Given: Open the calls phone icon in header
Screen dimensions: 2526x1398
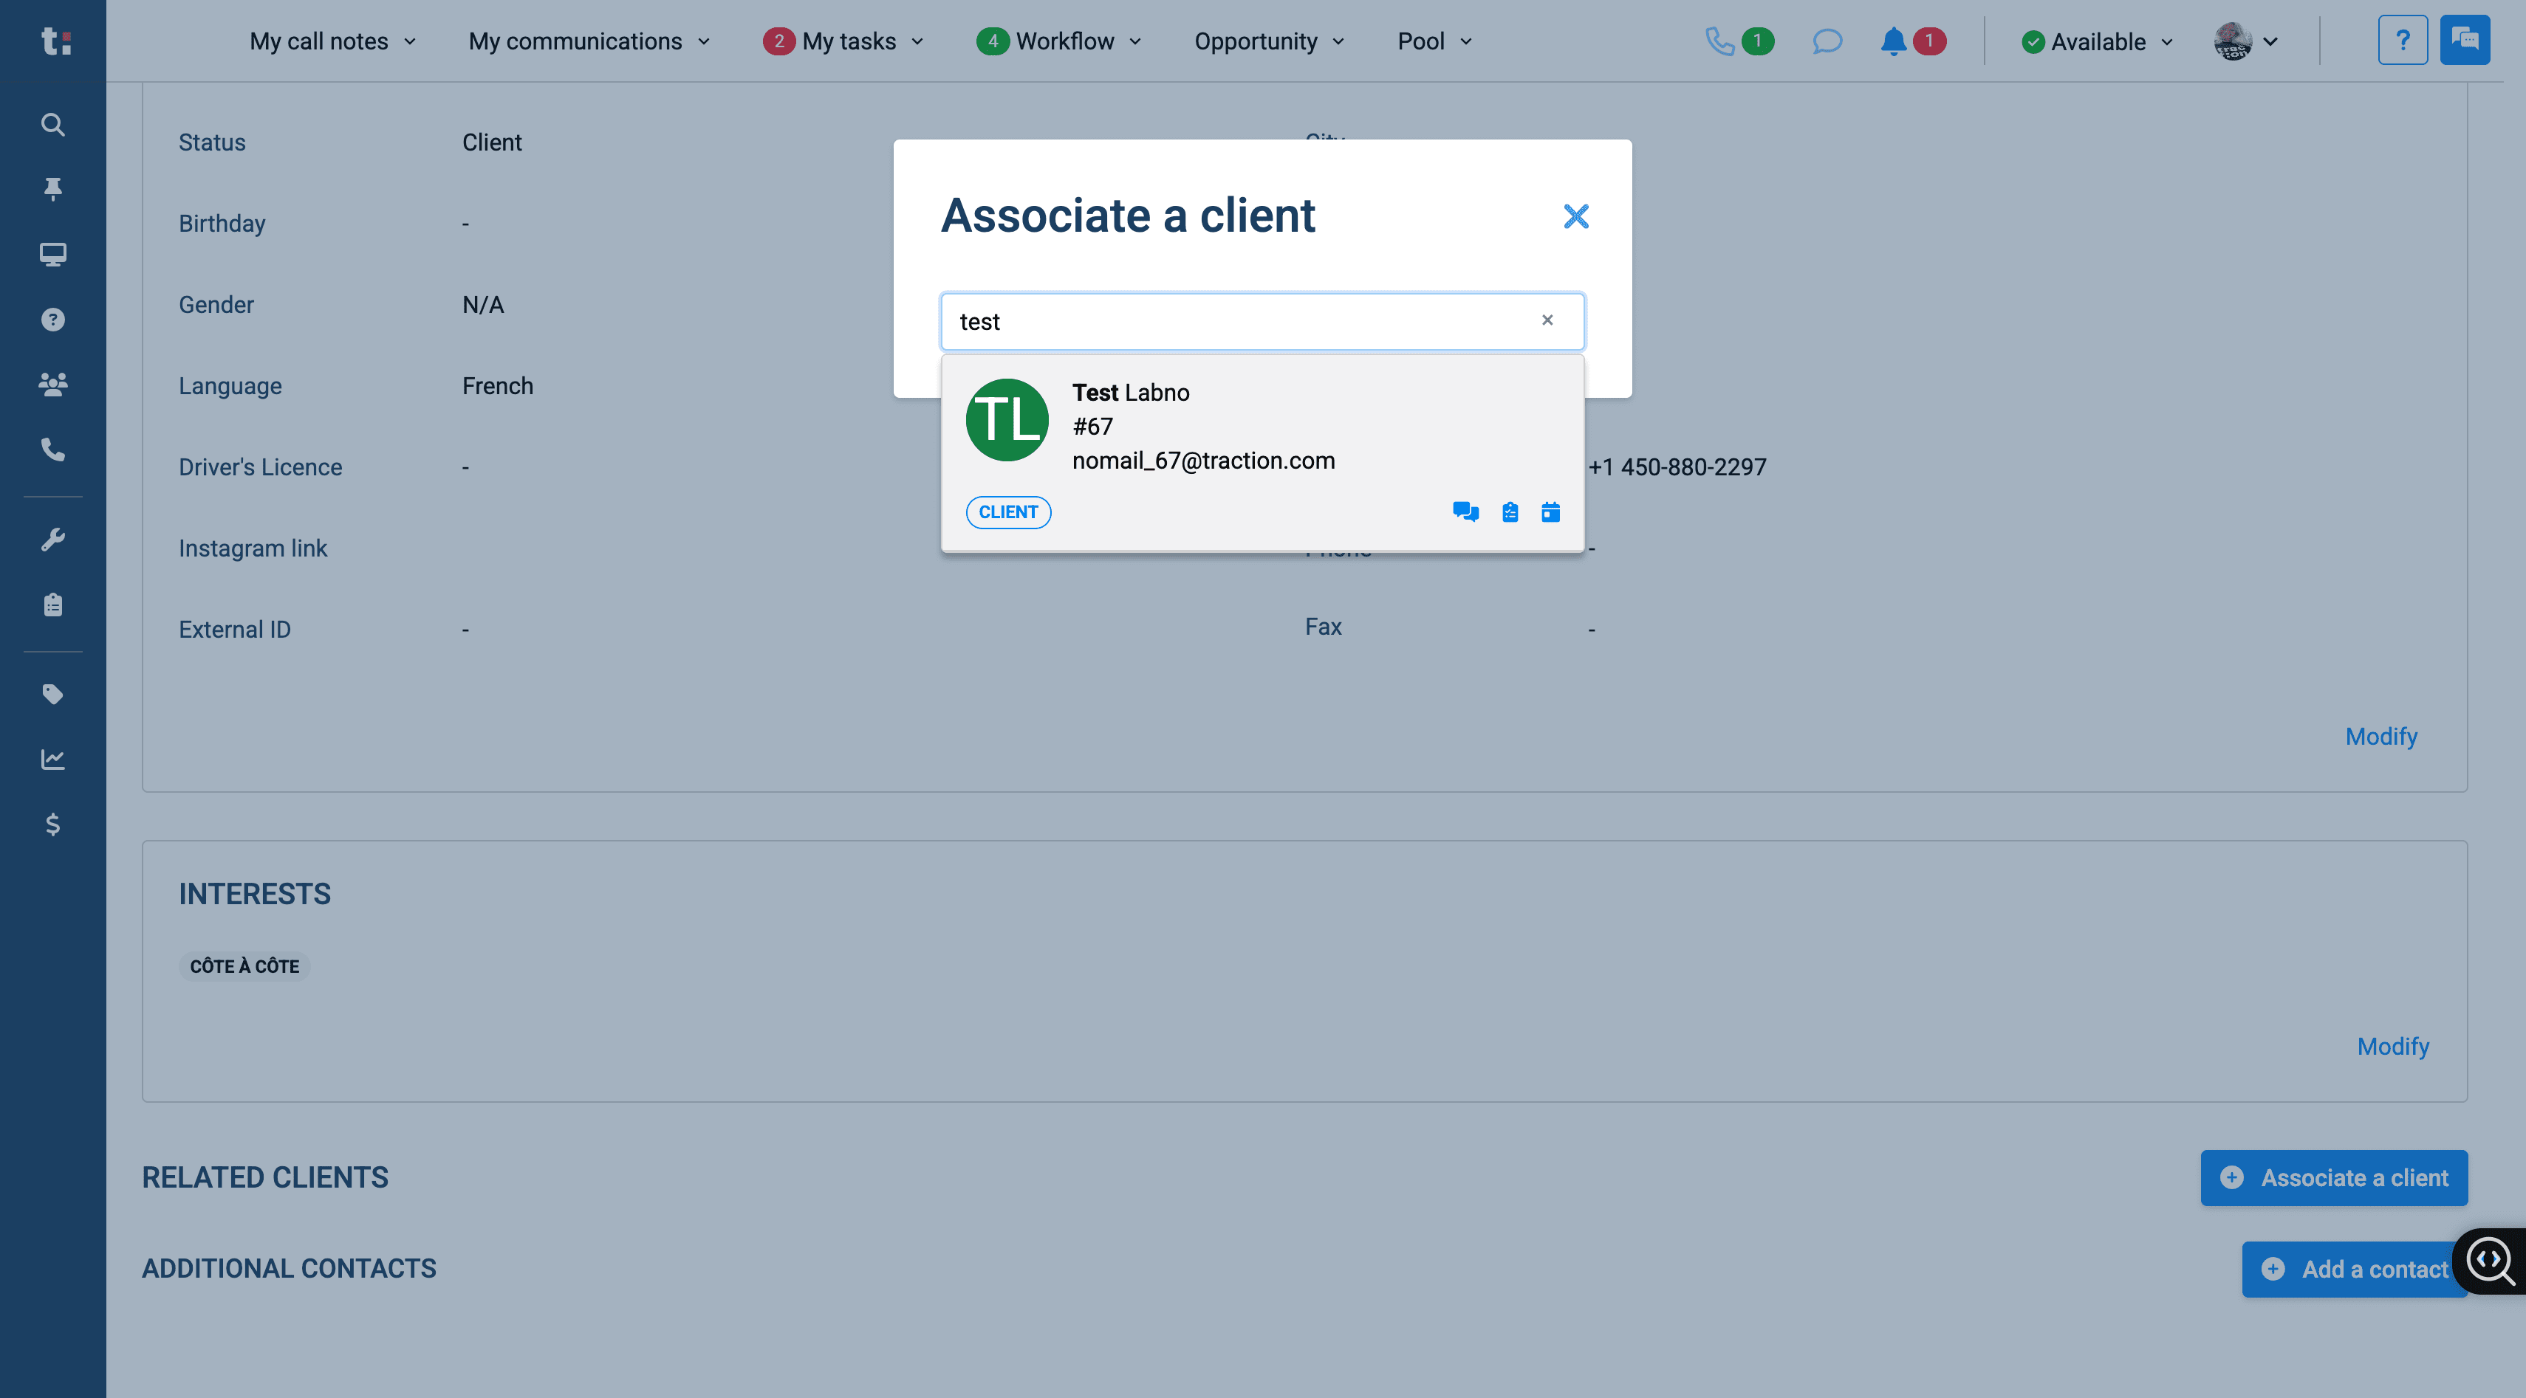Looking at the screenshot, I should coord(1720,41).
